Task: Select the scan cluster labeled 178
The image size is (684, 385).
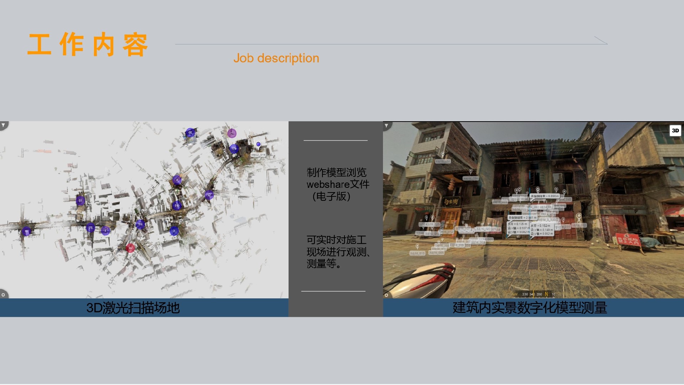Action: pyautogui.click(x=234, y=148)
